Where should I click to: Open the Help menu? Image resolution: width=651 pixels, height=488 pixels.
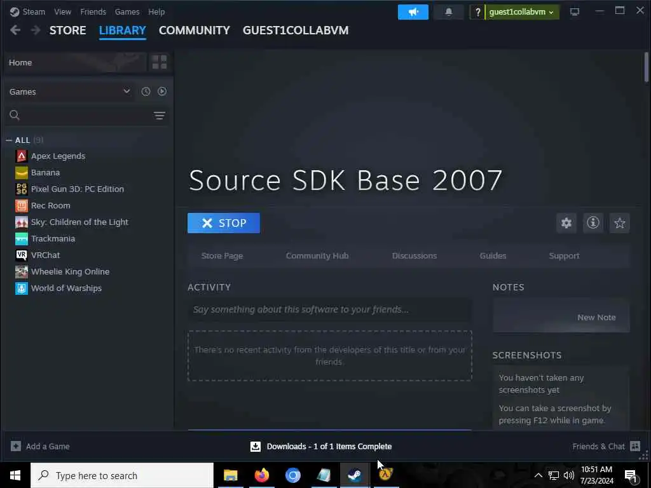point(156,11)
